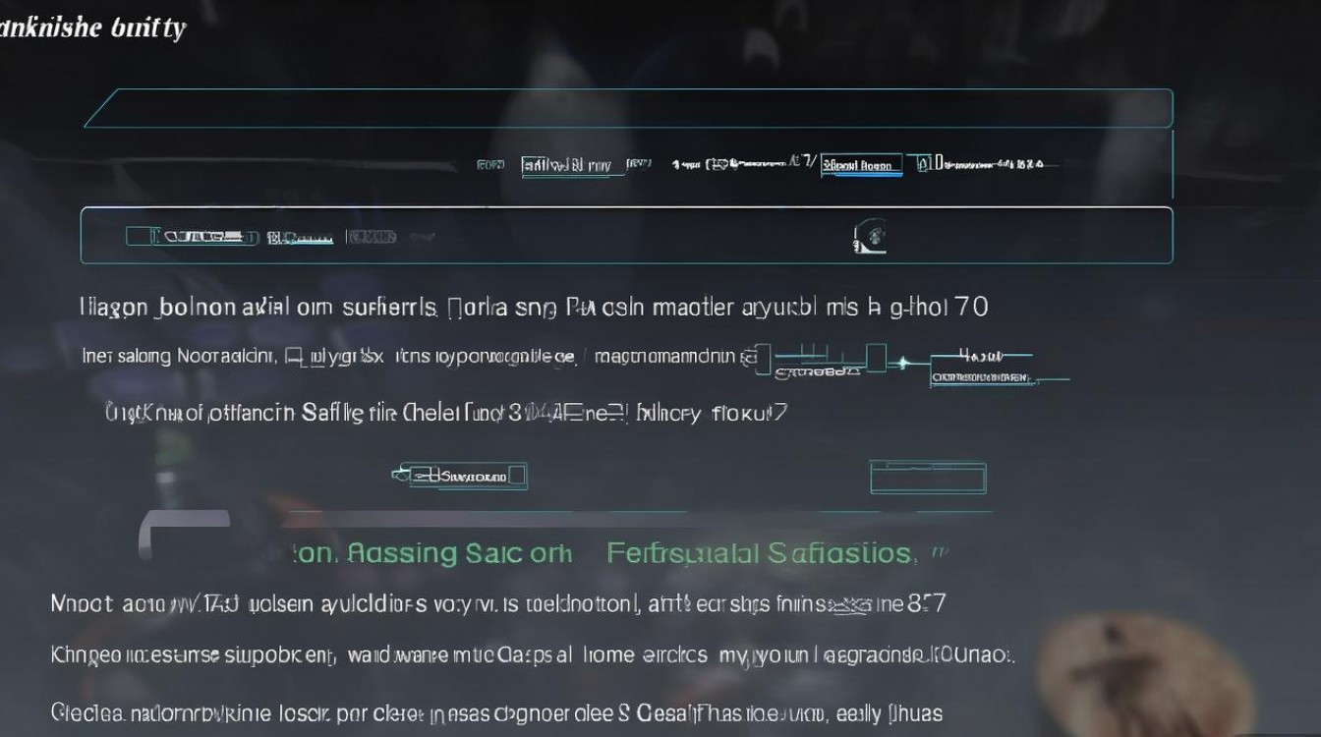Click the long empty top bar field
Image resolution: width=1321 pixels, height=737 pixels.
tap(629, 108)
